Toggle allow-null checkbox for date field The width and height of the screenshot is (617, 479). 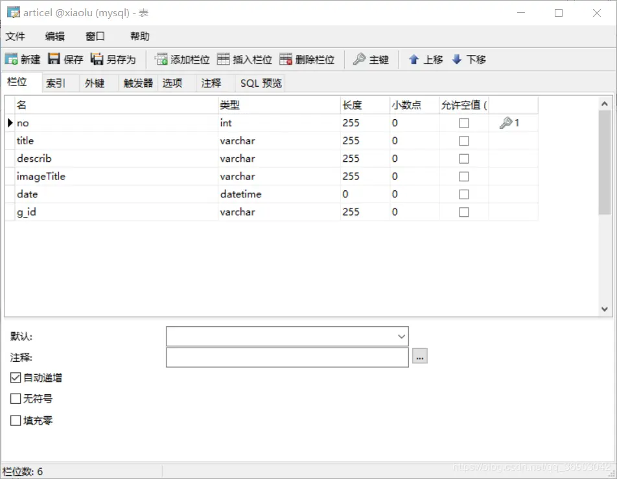pos(464,194)
